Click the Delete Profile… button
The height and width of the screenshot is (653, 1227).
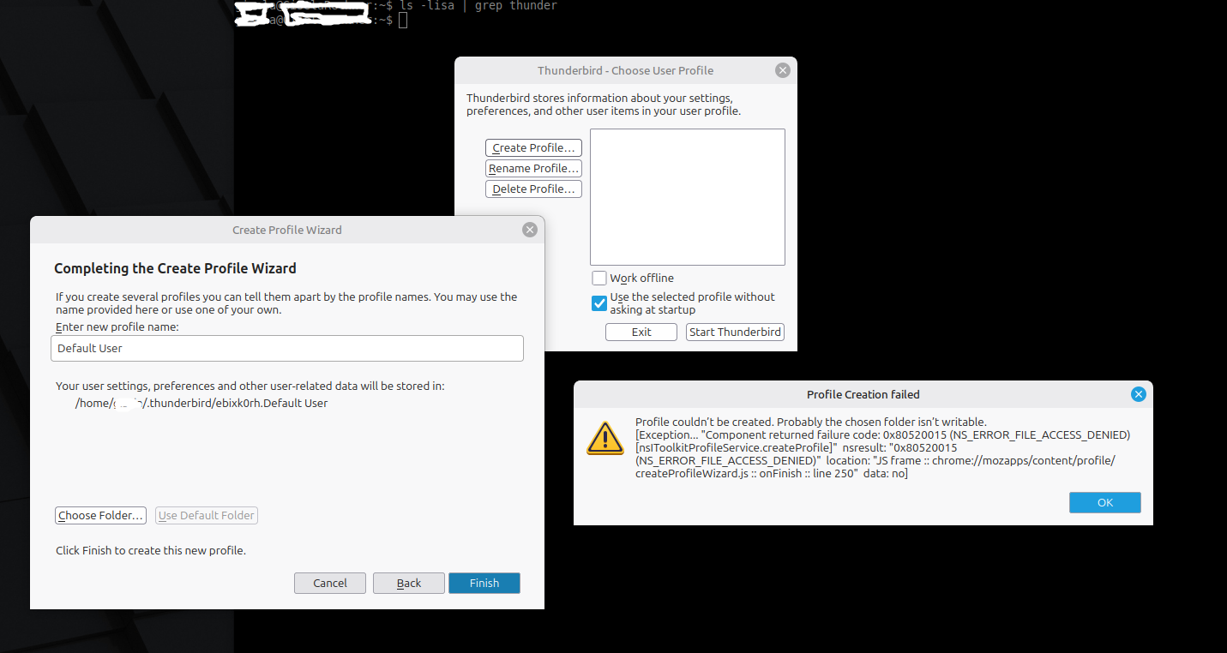(533, 189)
